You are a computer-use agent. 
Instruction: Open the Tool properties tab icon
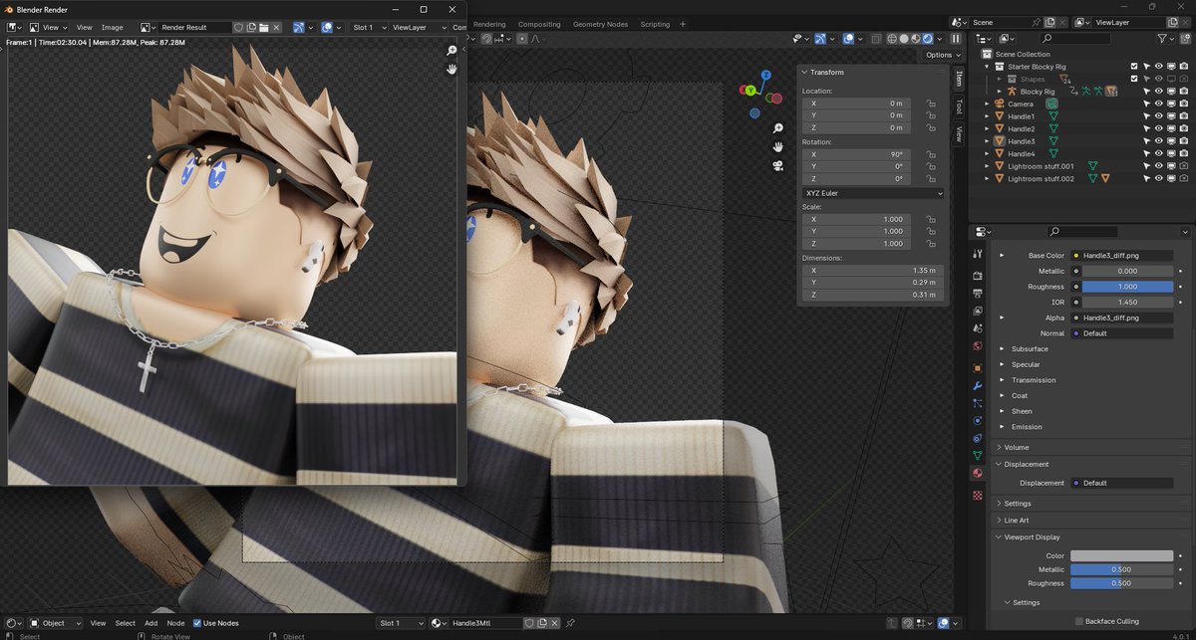pyautogui.click(x=977, y=254)
